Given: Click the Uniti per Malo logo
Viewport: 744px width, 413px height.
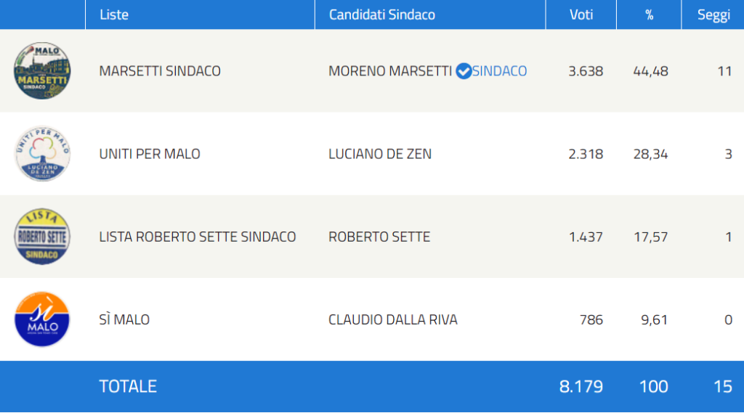Looking at the screenshot, I should click(x=42, y=154).
